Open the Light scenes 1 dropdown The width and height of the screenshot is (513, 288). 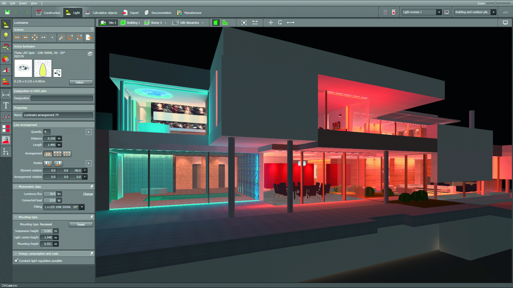pos(439,12)
